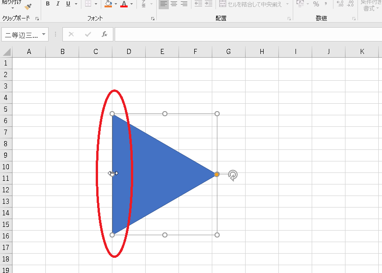Click the rotation handle of the triangle
Viewport: 382px width, 273px height.
click(x=233, y=175)
